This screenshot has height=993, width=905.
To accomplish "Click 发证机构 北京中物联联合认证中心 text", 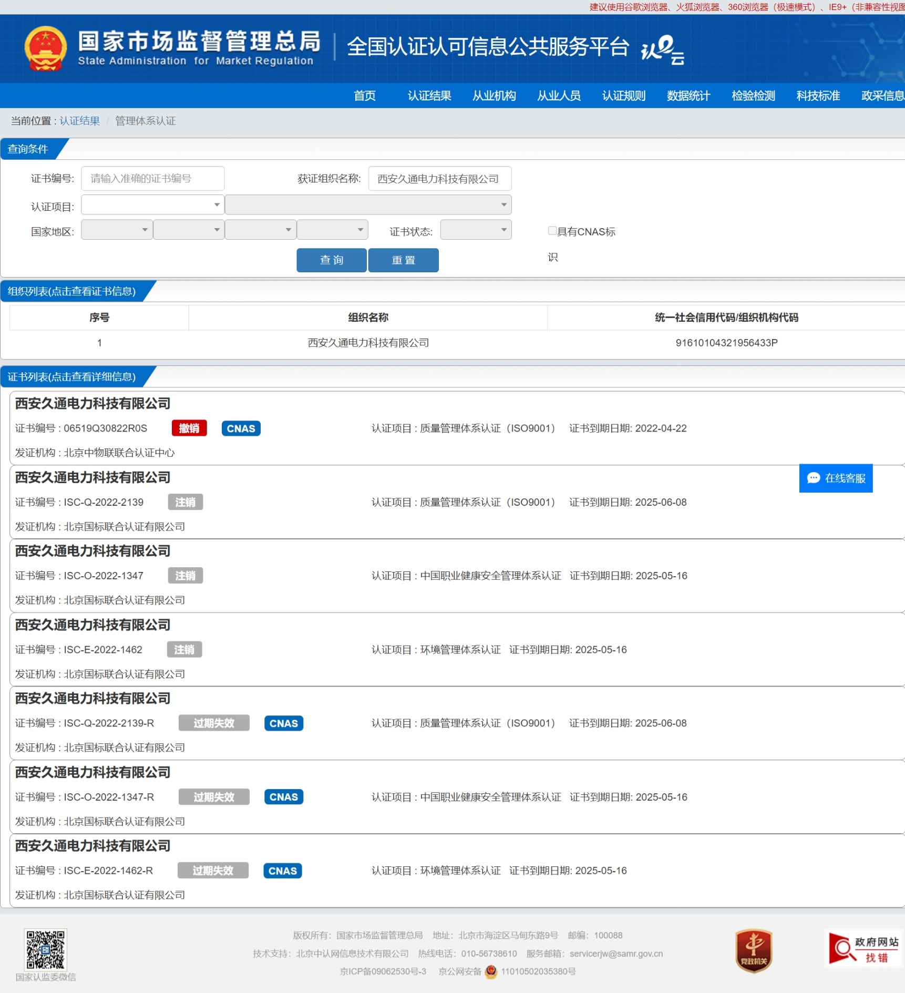I will point(95,453).
